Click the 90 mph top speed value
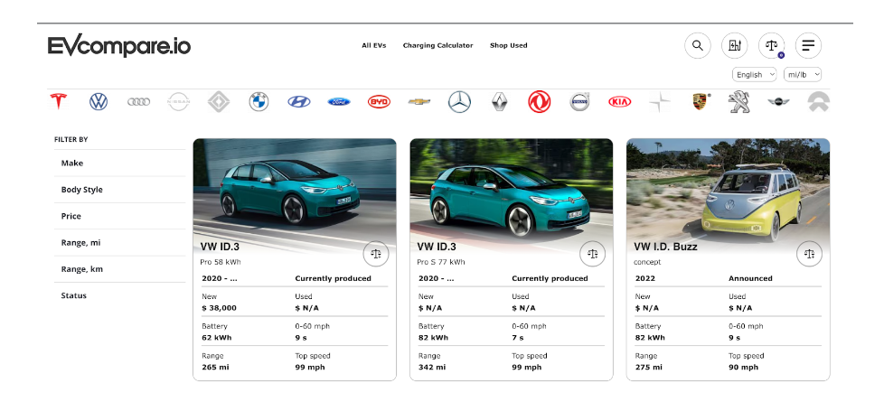This screenshot has width=884, height=402. [744, 367]
